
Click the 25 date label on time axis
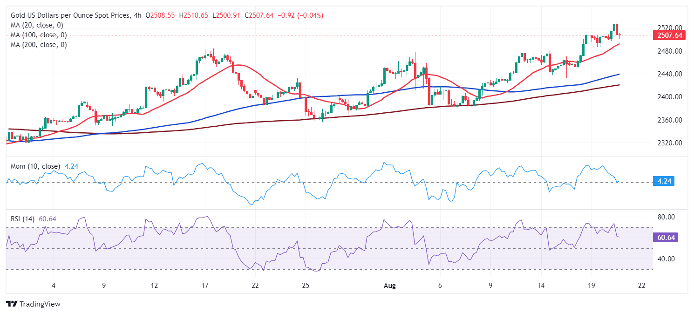(305, 286)
